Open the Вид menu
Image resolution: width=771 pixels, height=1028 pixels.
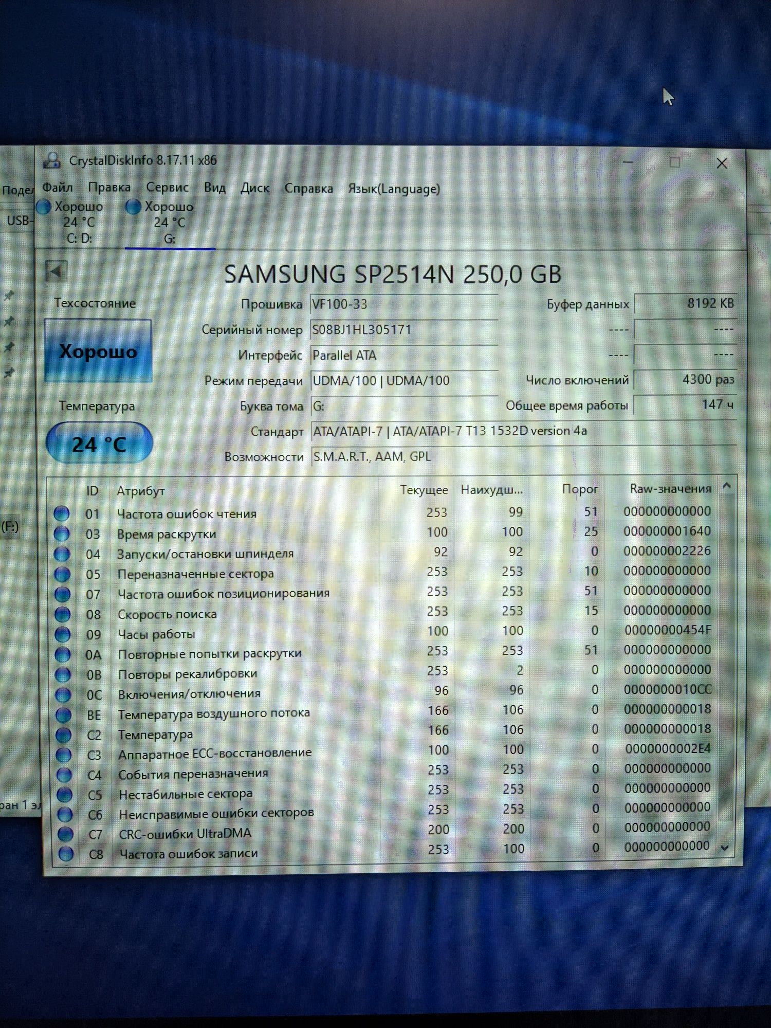pyautogui.click(x=215, y=188)
